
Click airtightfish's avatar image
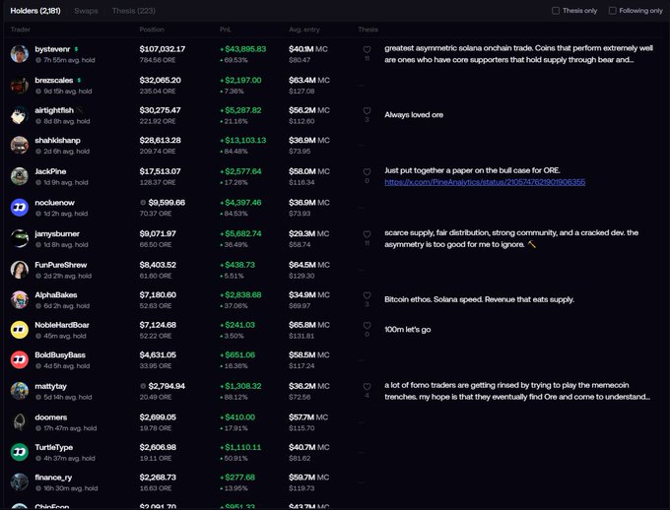coord(20,115)
